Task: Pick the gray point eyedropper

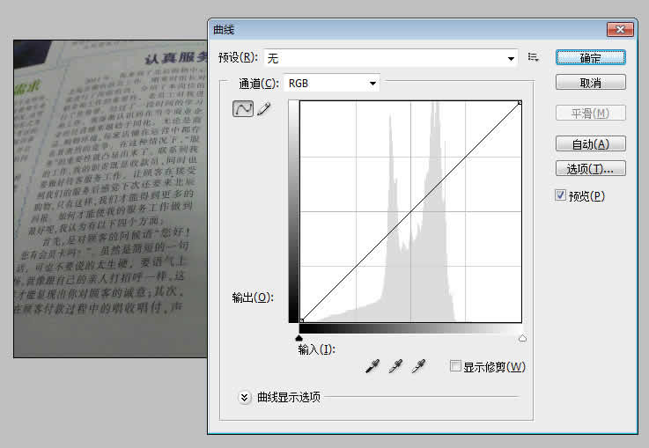Action: click(395, 367)
